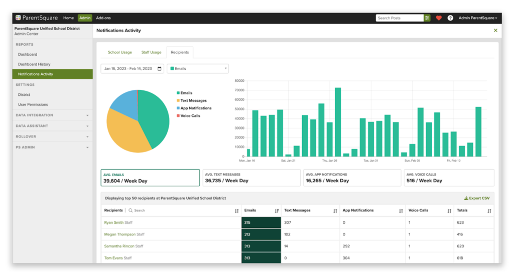Toggle Voice Calls legend entry

(x=189, y=116)
